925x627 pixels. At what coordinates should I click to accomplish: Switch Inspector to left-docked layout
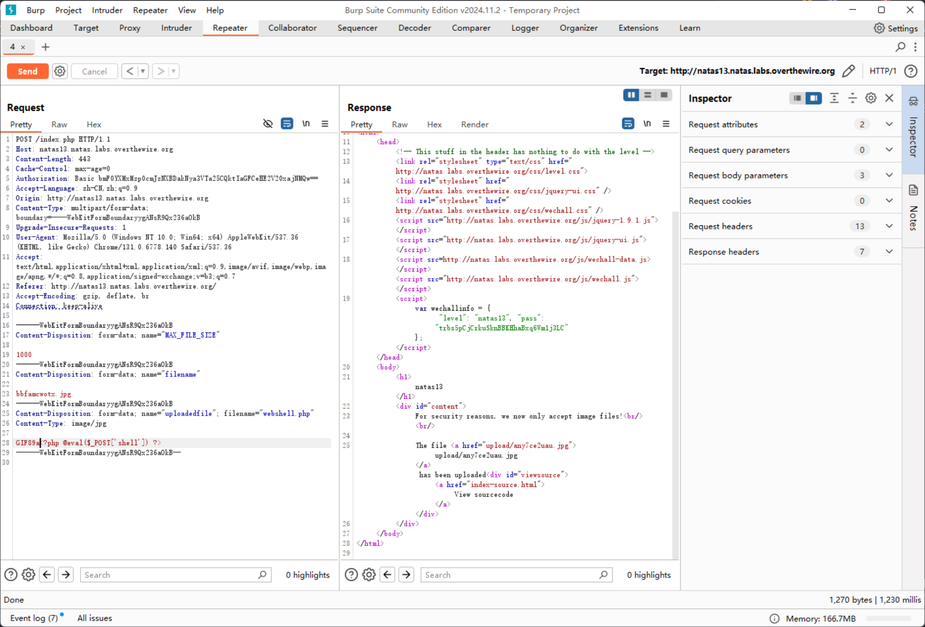[797, 98]
